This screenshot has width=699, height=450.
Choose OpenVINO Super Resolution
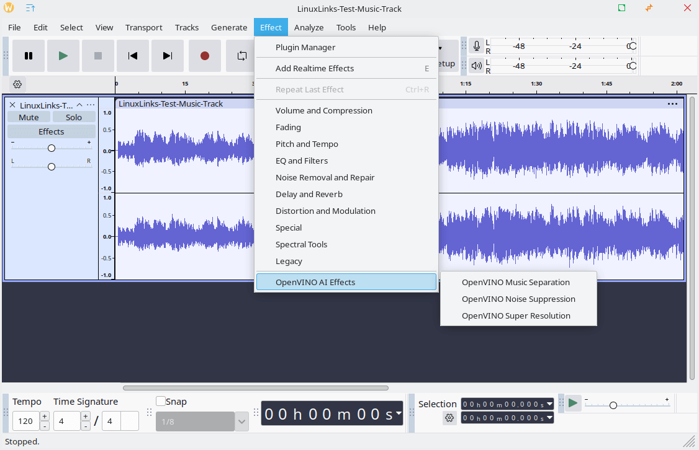[x=518, y=315]
